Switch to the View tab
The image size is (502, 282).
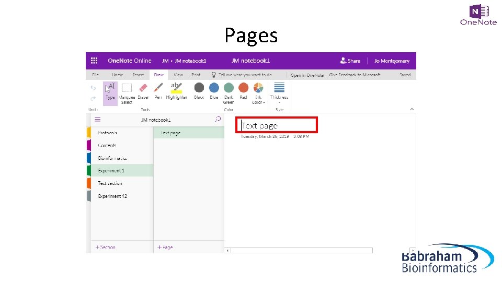click(178, 75)
